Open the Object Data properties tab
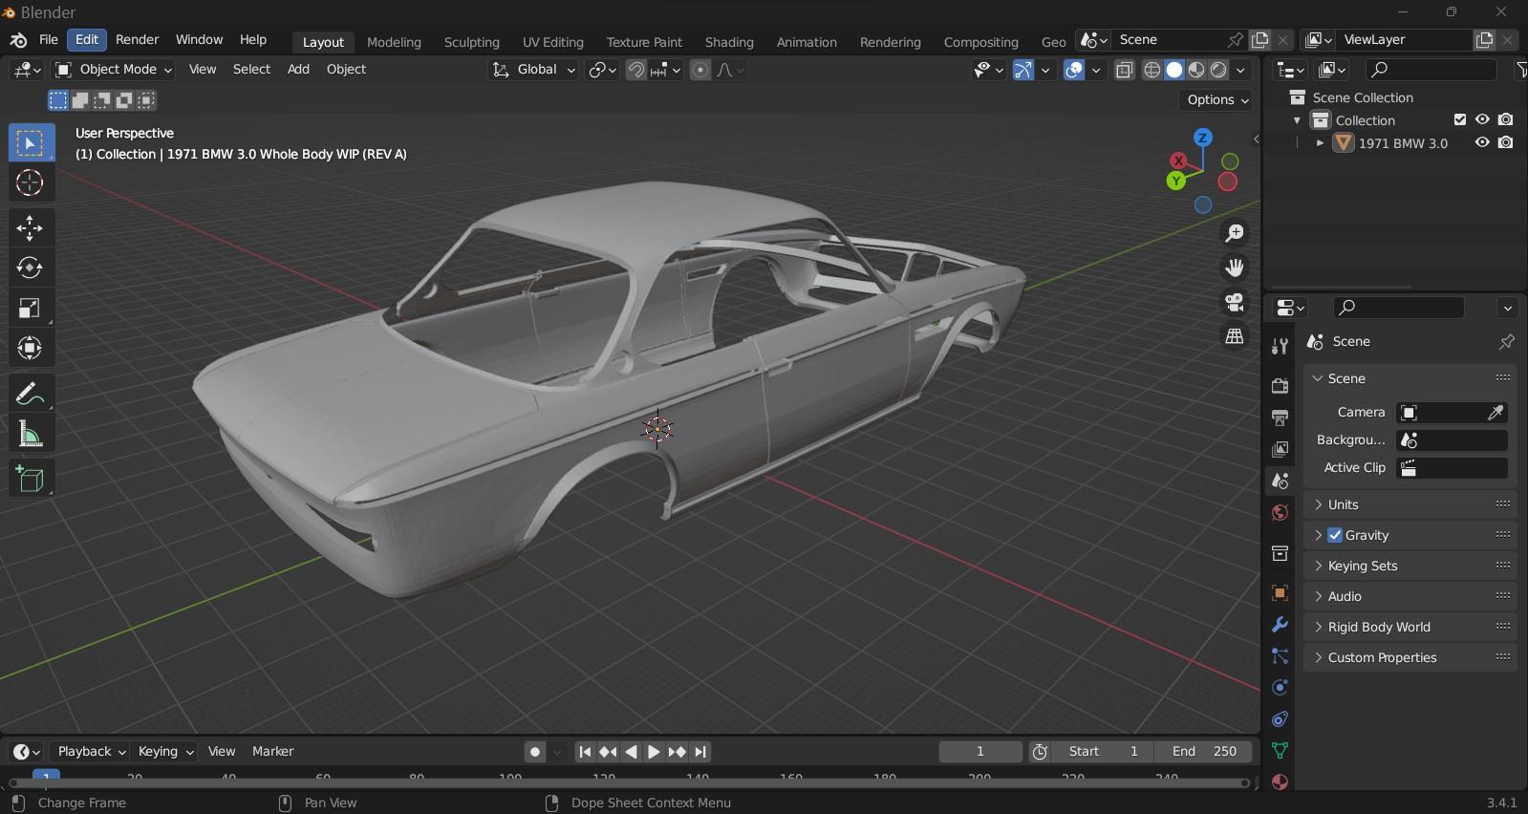This screenshot has height=814, width=1528. tap(1280, 751)
